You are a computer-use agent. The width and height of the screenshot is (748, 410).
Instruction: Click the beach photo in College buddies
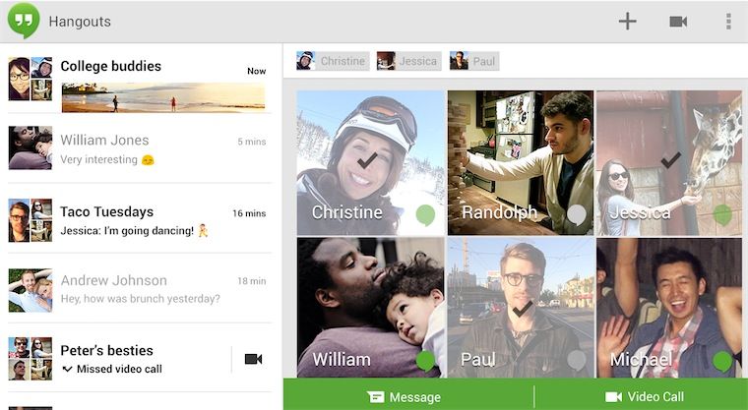click(x=163, y=97)
